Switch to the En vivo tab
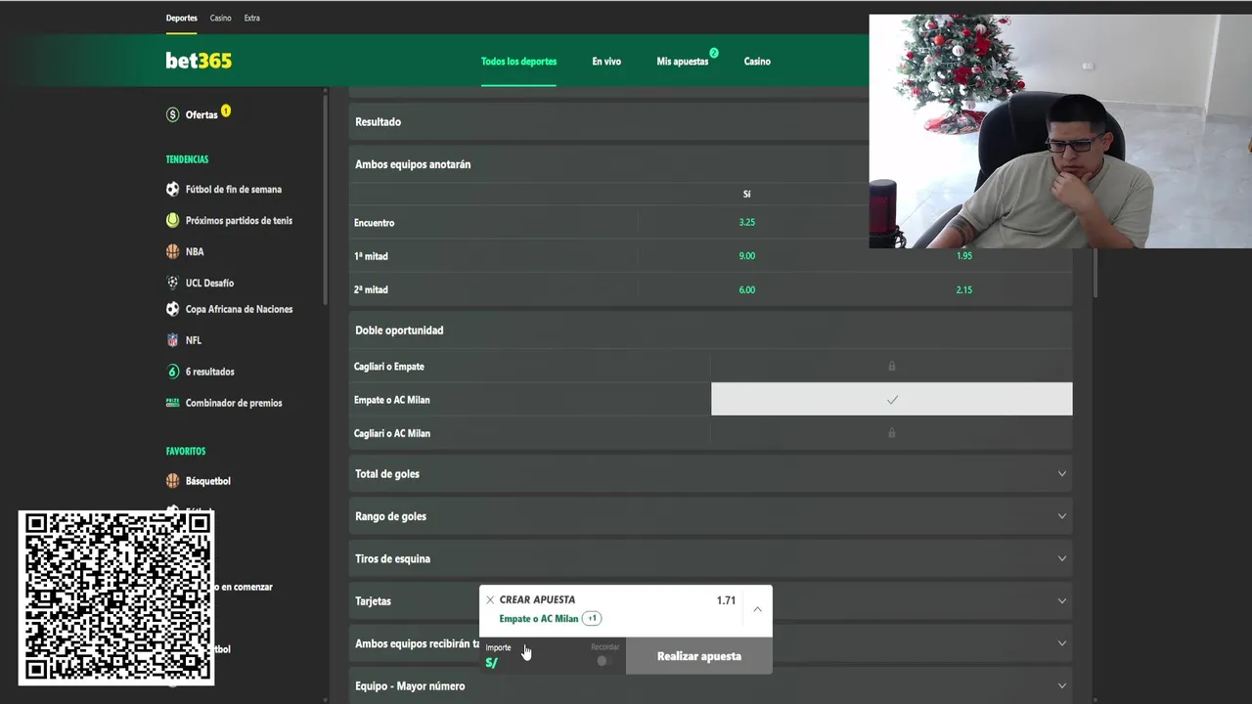Image resolution: width=1252 pixels, height=704 pixels. [x=606, y=61]
